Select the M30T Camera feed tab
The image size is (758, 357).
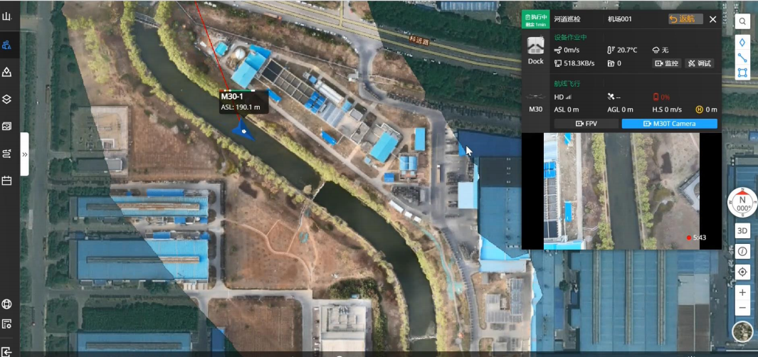[669, 124]
